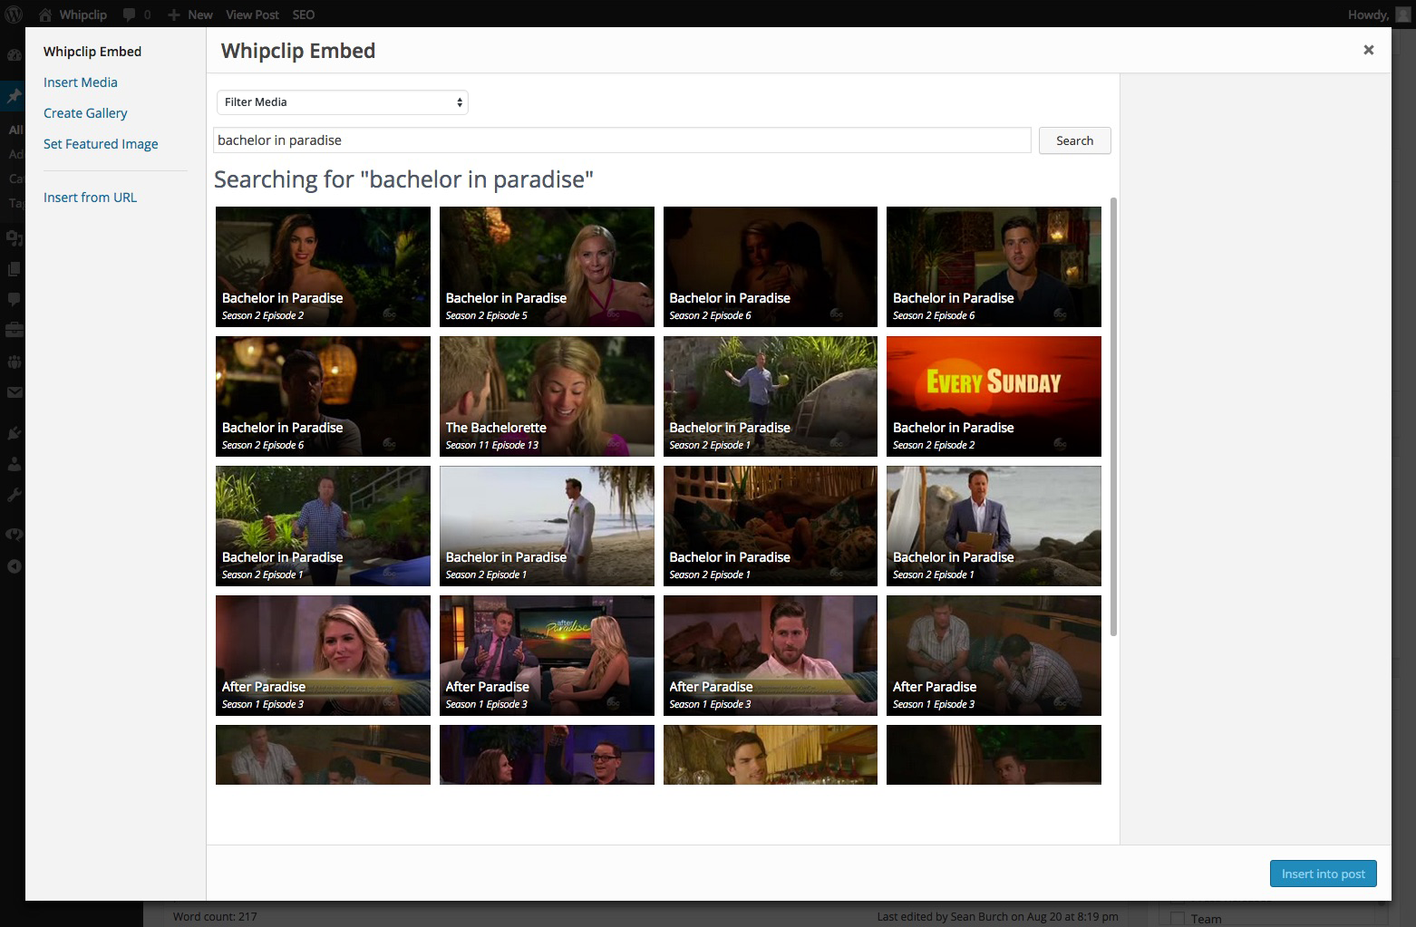Select the Every Sunday promo clip

(x=994, y=396)
